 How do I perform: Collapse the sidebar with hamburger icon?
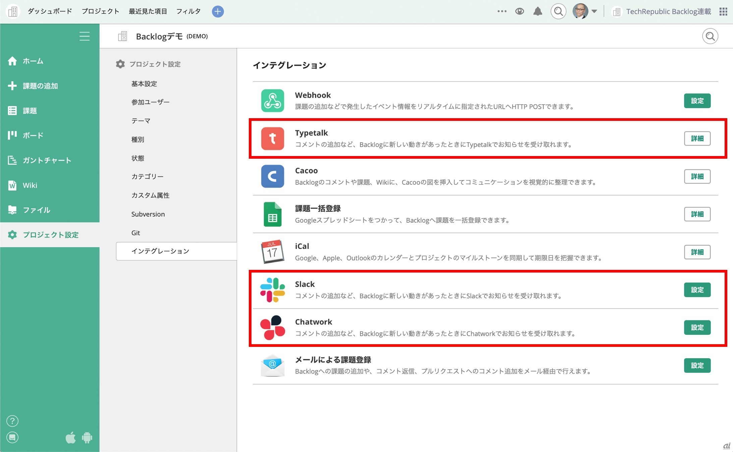tap(84, 36)
